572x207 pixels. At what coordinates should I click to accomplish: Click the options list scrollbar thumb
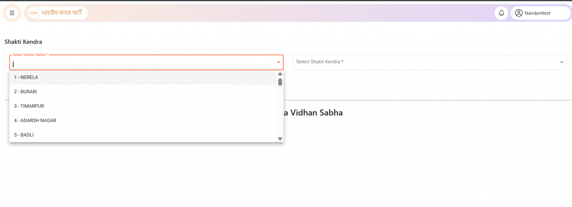(x=280, y=81)
